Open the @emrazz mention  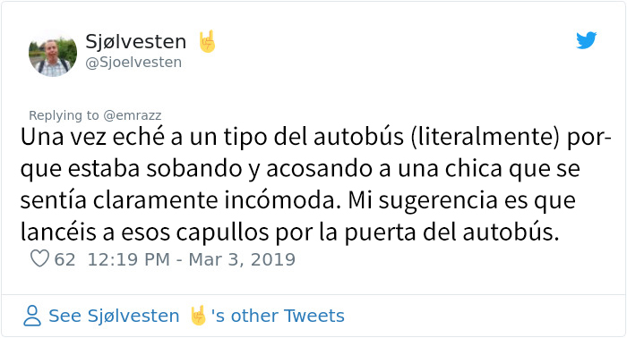point(133,115)
